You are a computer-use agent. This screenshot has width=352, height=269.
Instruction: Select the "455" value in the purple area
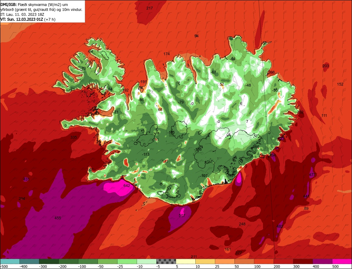(x=58, y=218)
